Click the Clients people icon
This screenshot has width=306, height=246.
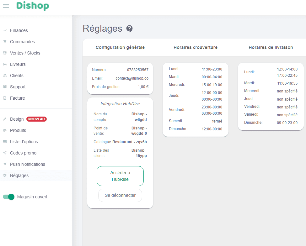click(x=5, y=76)
